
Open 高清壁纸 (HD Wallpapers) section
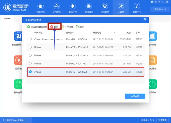[89, 8]
